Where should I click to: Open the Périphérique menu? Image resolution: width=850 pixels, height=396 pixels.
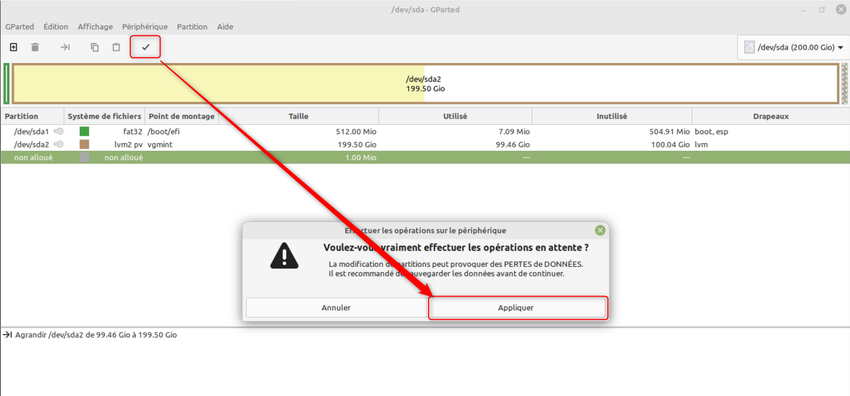[144, 27]
